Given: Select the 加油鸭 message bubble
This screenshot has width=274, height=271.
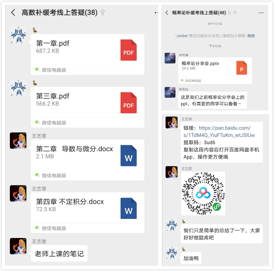Looking at the screenshot, I should click(191, 258).
